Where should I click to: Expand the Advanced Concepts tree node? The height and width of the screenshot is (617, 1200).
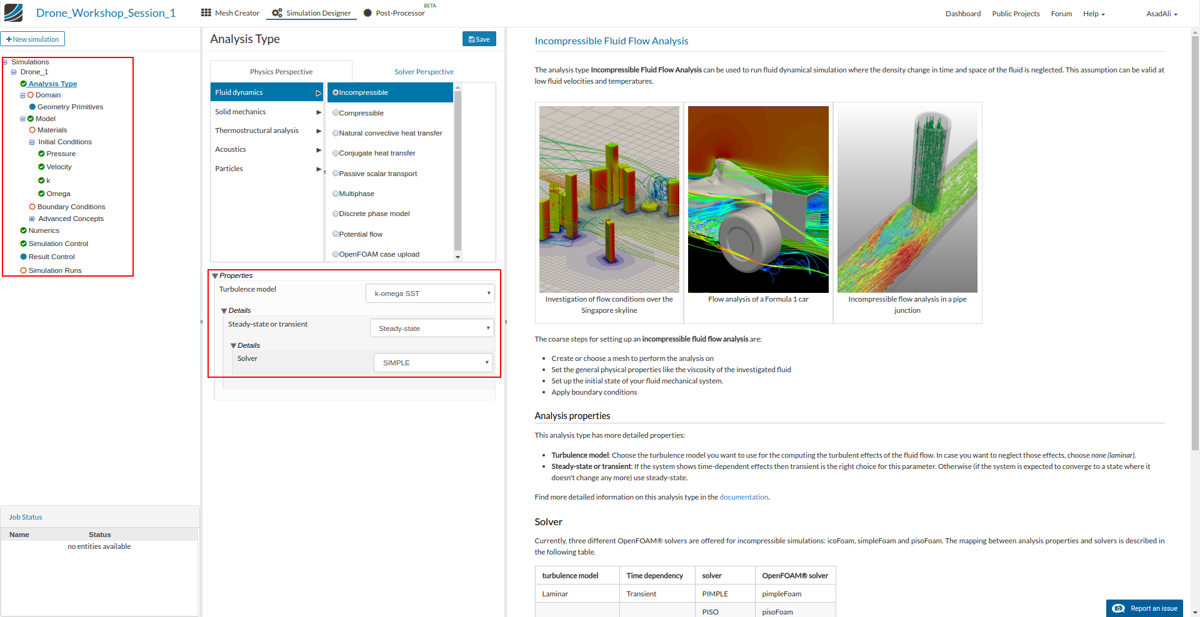(32, 219)
